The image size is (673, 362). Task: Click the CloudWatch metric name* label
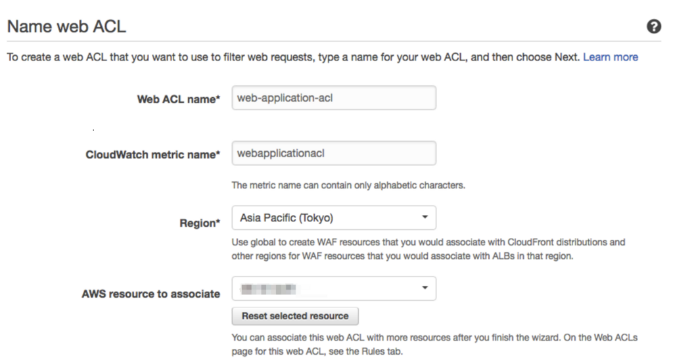click(x=152, y=155)
